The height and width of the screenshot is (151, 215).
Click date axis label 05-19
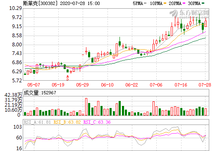click(x=58, y=85)
